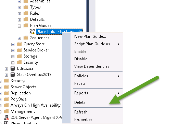Select the Replication tree item
Image resolution: width=191 pixels, height=124 pixels.
21,93
